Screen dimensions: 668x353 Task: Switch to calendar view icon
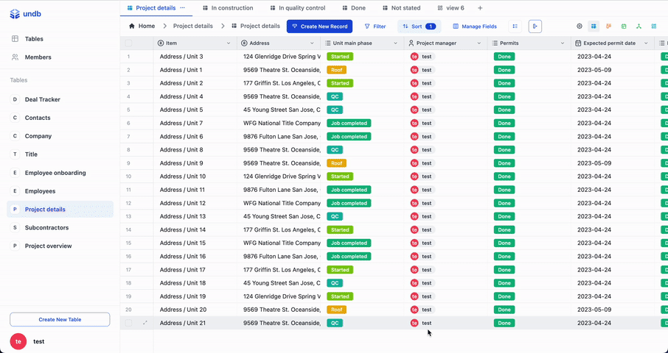tap(624, 26)
